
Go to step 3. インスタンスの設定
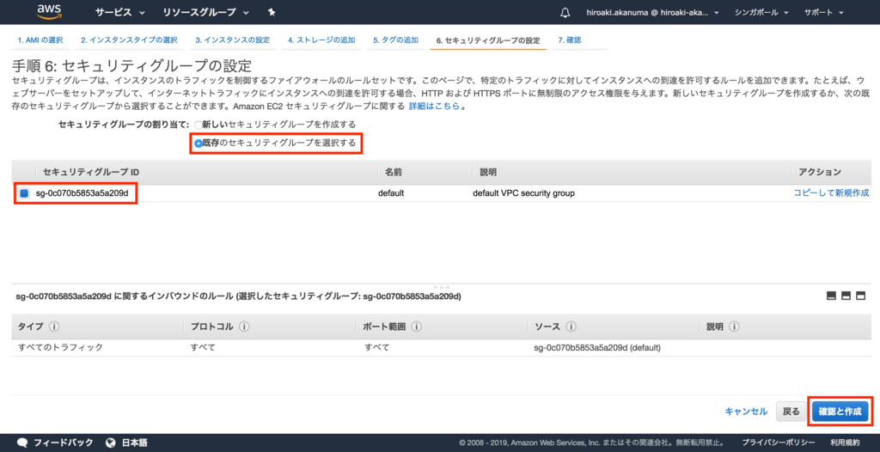pos(232,40)
